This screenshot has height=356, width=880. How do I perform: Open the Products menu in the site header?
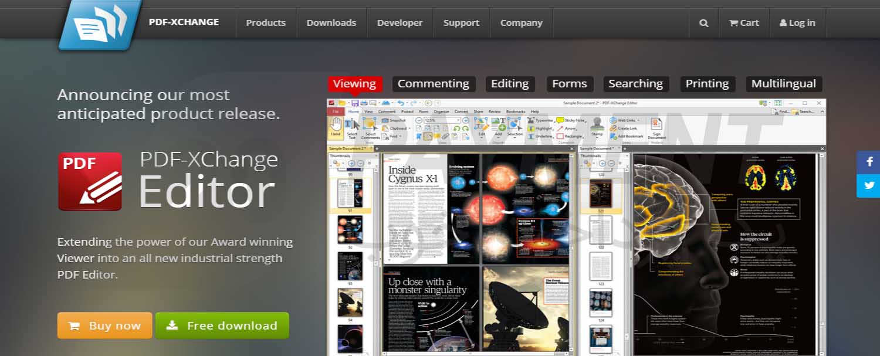266,23
